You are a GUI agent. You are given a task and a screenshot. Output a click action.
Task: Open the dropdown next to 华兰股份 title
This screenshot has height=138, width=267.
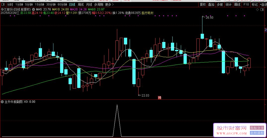[x=33, y=9]
